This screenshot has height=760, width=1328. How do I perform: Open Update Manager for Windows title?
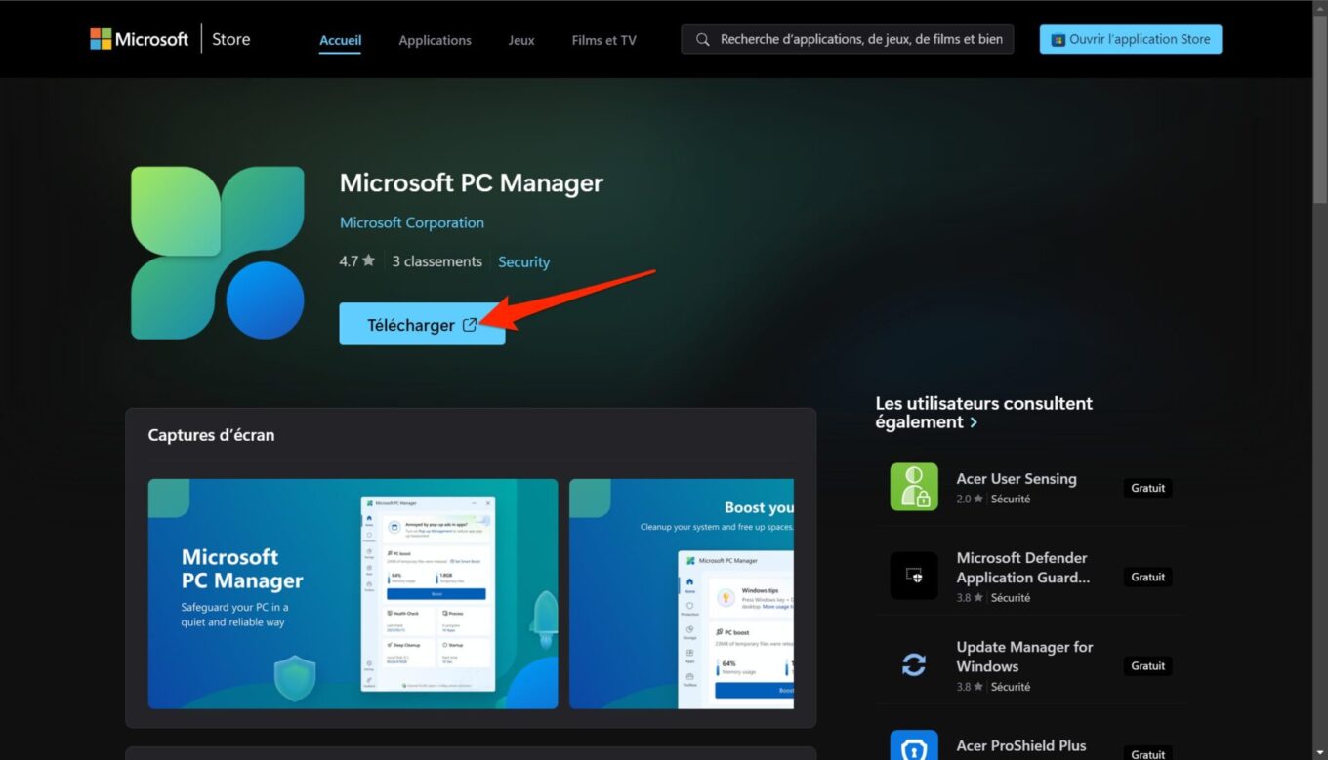click(x=1024, y=656)
